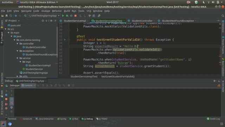Viewport: 225px width, 127px height.
Task: Click the Rerun icon in Debug panel
Action: pyautogui.click(x=6, y=86)
